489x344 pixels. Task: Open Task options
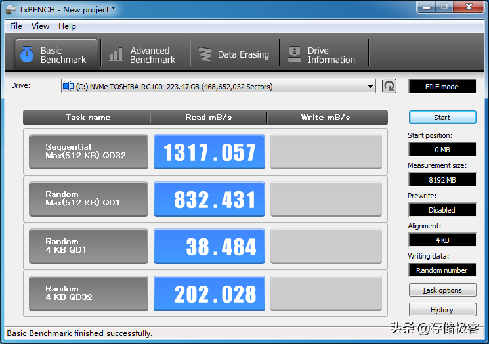click(442, 290)
